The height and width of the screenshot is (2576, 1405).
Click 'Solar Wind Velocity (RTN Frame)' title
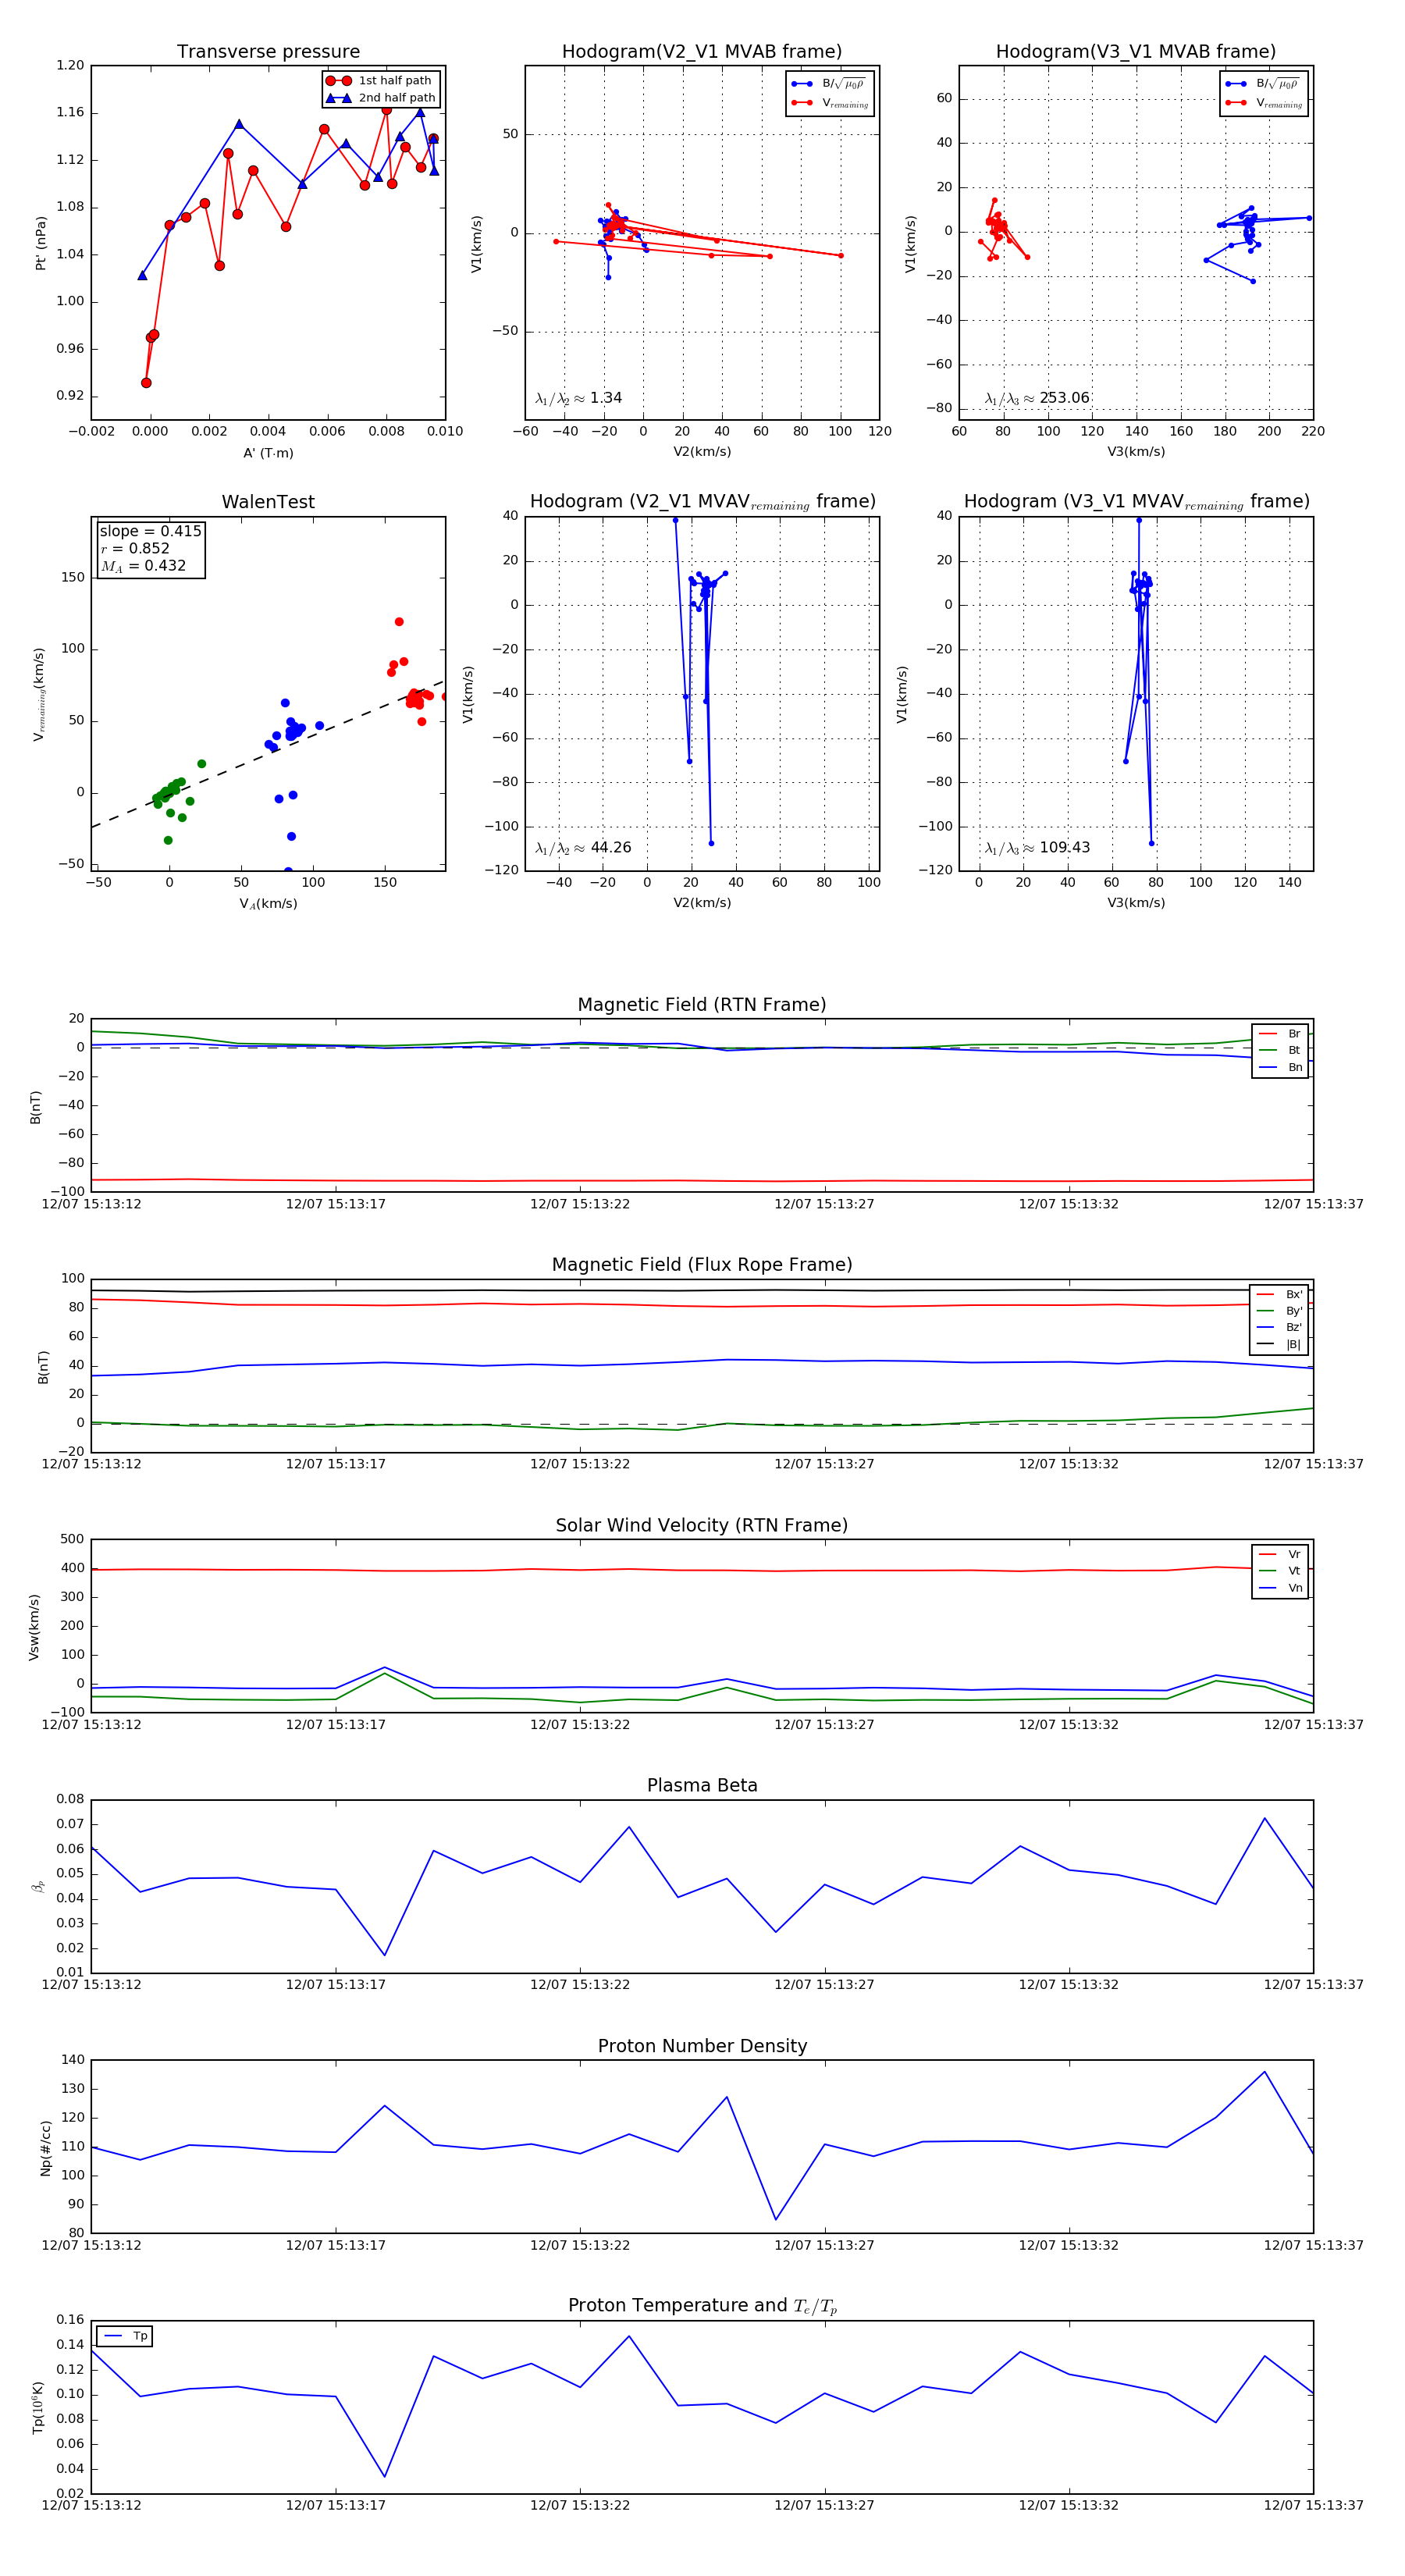[702, 1525]
